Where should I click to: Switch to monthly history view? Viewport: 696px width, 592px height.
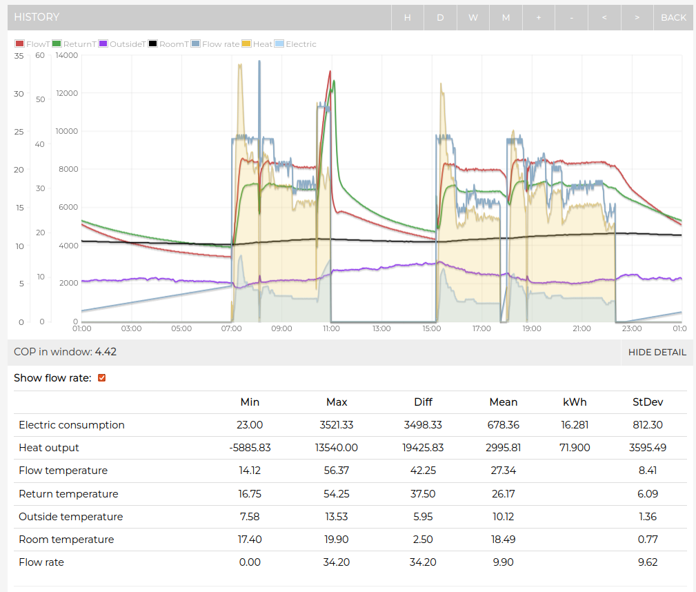tap(506, 17)
